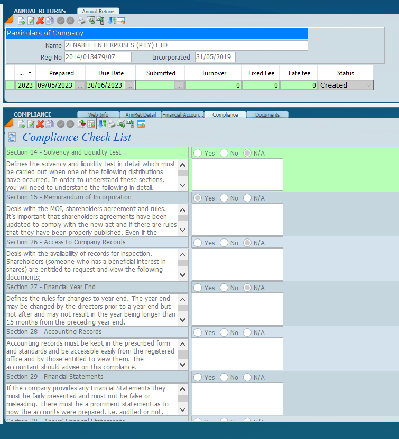
Task: Open the Prepared date picker ellipsis button
Action: pos(80,85)
